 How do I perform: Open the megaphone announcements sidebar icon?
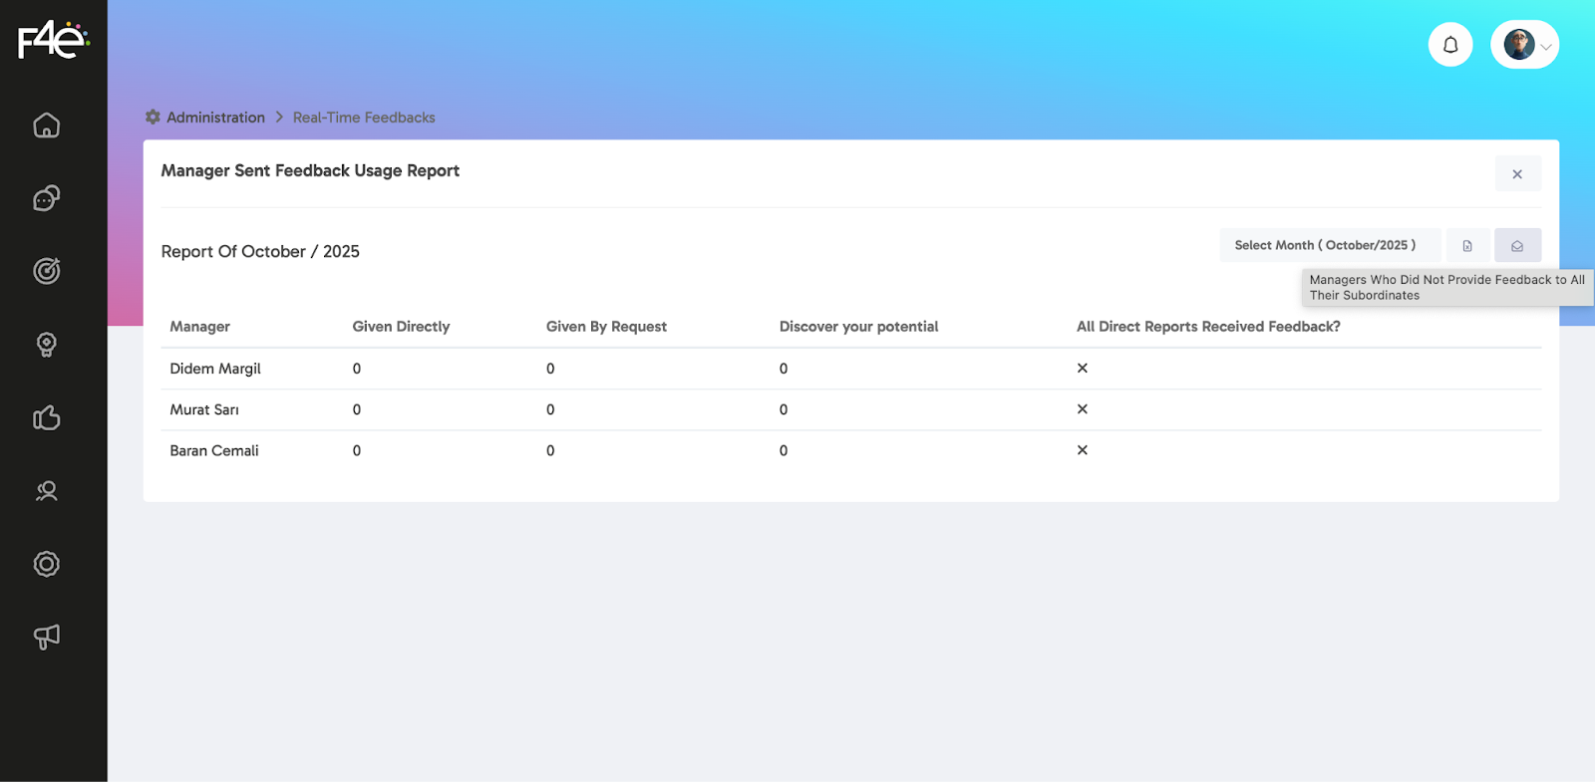point(47,637)
